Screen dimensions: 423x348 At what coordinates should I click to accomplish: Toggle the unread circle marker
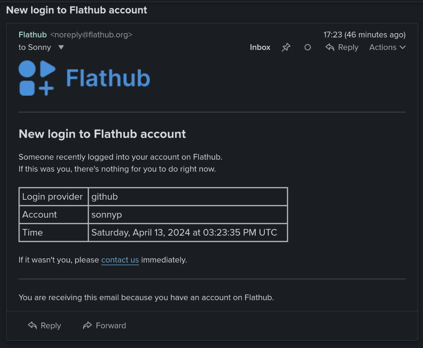(308, 47)
